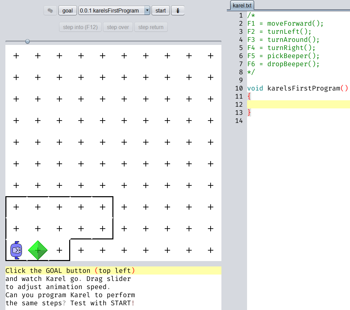Click the highlighted 'Click the GOAL button' instruction
350x310 pixels.
point(70,271)
